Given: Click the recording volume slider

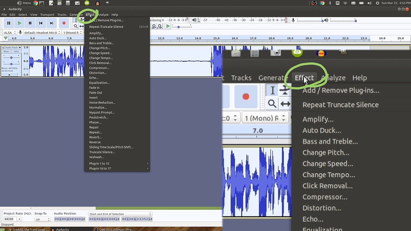Looking at the screenshot, I should (310, 21).
